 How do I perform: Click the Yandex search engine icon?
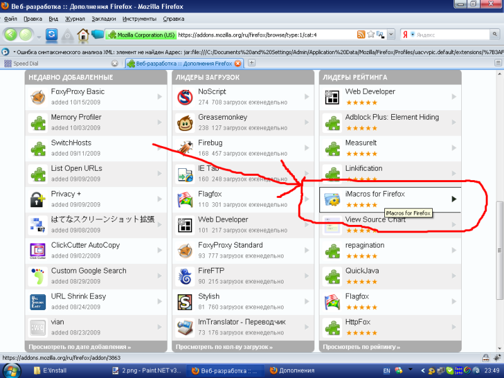[406, 35]
